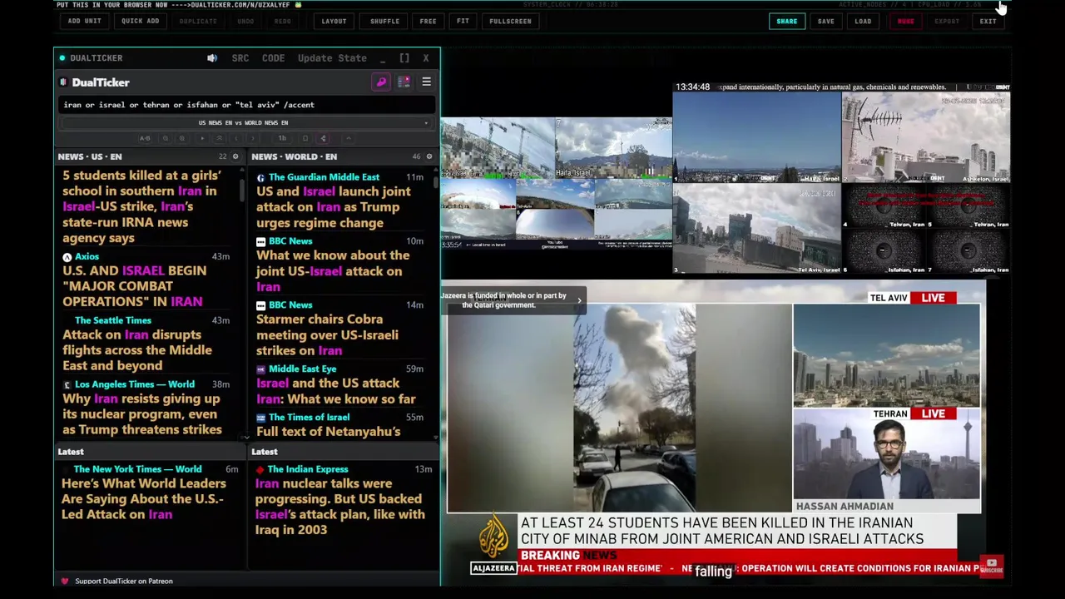Click the LOAD button

pyautogui.click(x=863, y=21)
